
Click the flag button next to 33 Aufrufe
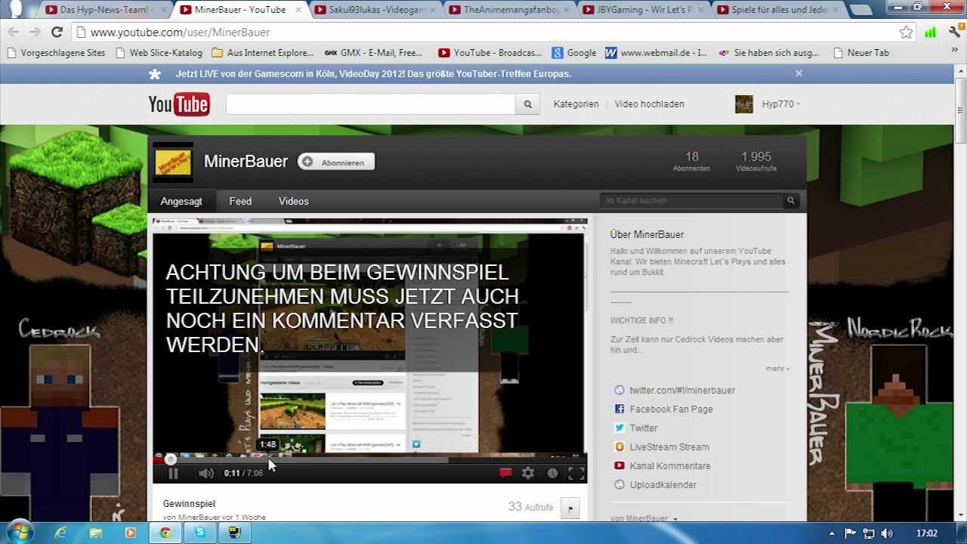point(570,508)
